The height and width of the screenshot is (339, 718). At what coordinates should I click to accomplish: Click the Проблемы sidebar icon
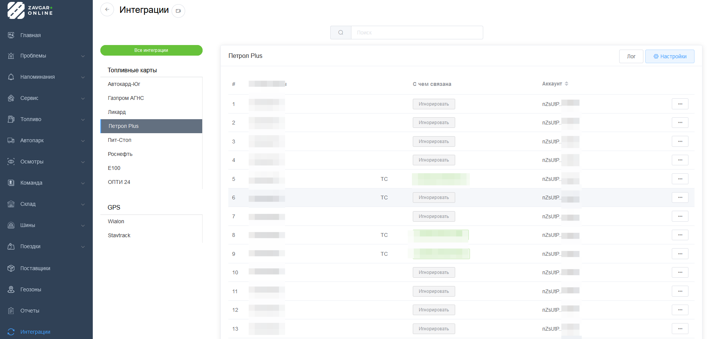tap(11, 56)
